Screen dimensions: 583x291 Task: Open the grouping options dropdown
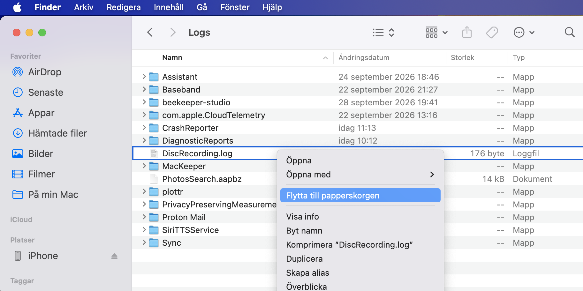[x=436, y=32]
